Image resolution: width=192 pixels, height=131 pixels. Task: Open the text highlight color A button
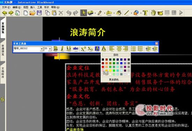click(97, 49)
